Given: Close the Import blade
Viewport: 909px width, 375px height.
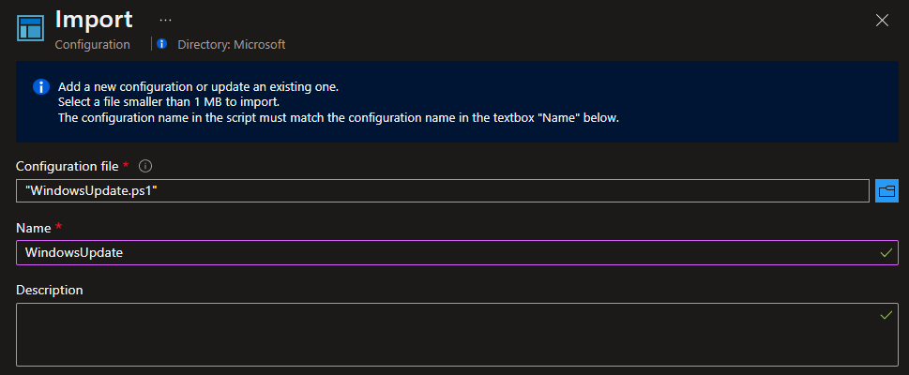Looking at the screenshot, I should pos(882,21).
